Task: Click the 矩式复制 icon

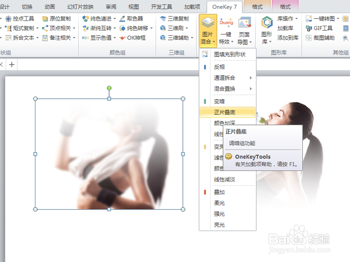Action: point(8,28)
